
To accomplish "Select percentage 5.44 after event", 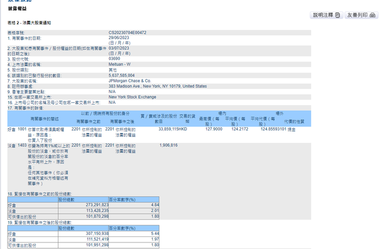I will tap(155, 234).
